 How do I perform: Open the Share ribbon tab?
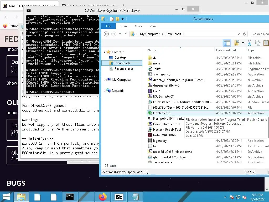coord(138,26)
